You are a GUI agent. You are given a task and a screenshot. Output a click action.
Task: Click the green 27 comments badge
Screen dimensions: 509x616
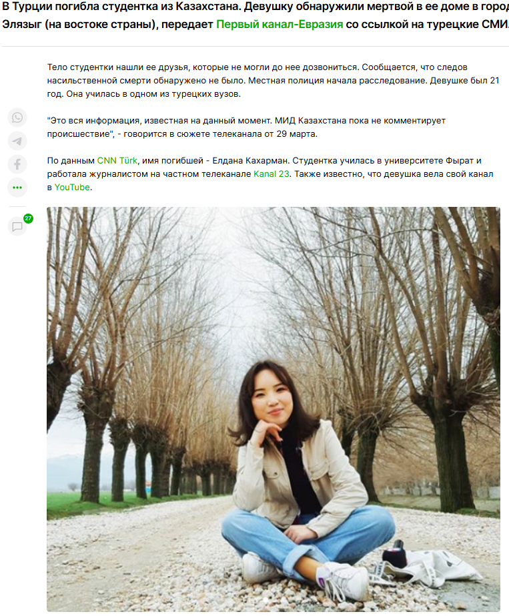tap(28, 218)
